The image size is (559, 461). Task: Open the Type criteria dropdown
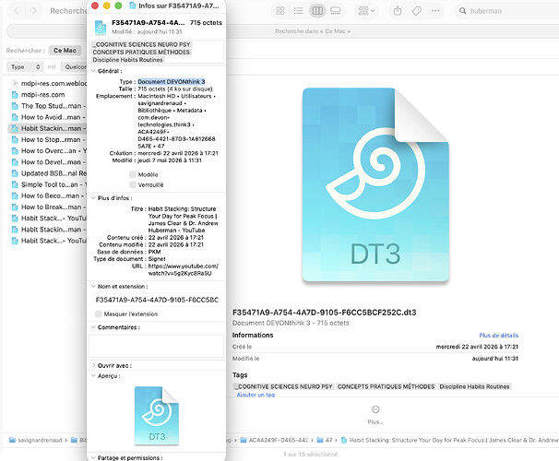(25, 66)
